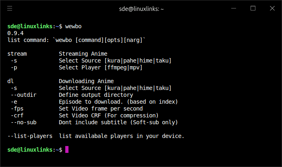Click the 'stream' command name
Image resolution: width=282 pixels, height=167 pixels.
coord(17,54)
